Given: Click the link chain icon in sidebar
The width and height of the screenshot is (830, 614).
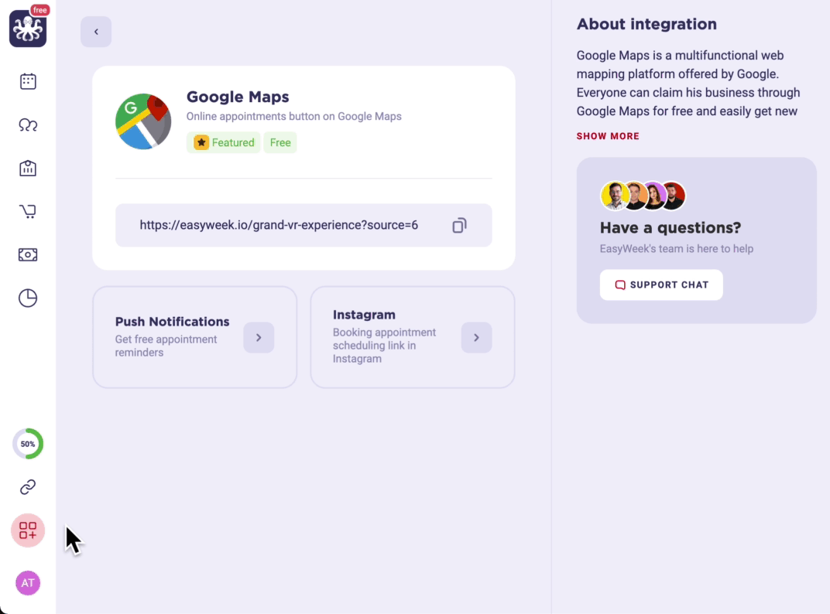Looking at the screenshot, I should 28,487.
